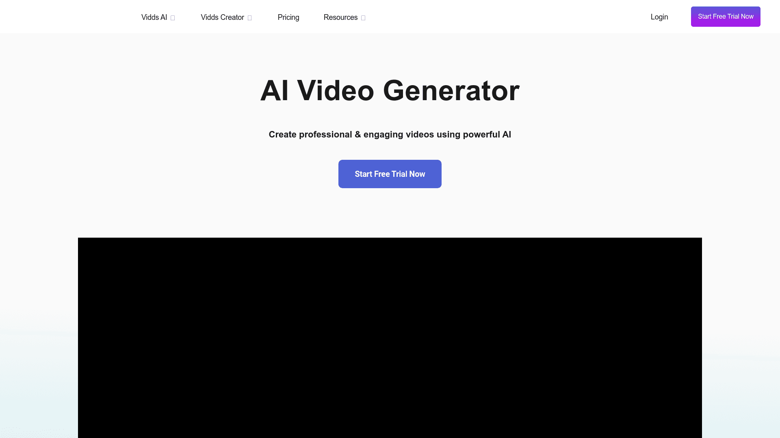The image size is (780, 438).
Task: Click the Vidds AI dropdown menu
Action: [x=158, y=17]
